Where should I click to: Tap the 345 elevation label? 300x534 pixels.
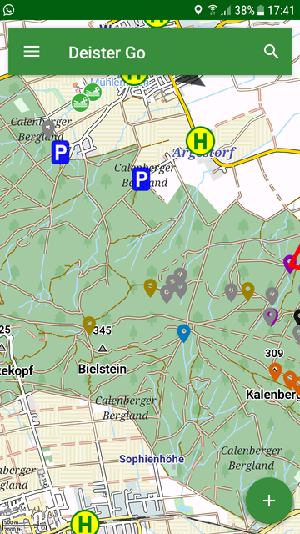point(102,330)
